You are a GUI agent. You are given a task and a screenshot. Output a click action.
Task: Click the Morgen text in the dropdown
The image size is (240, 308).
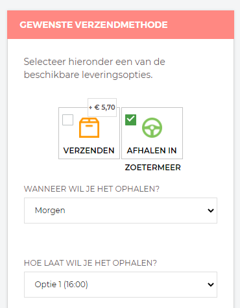(x=50, y=211)
